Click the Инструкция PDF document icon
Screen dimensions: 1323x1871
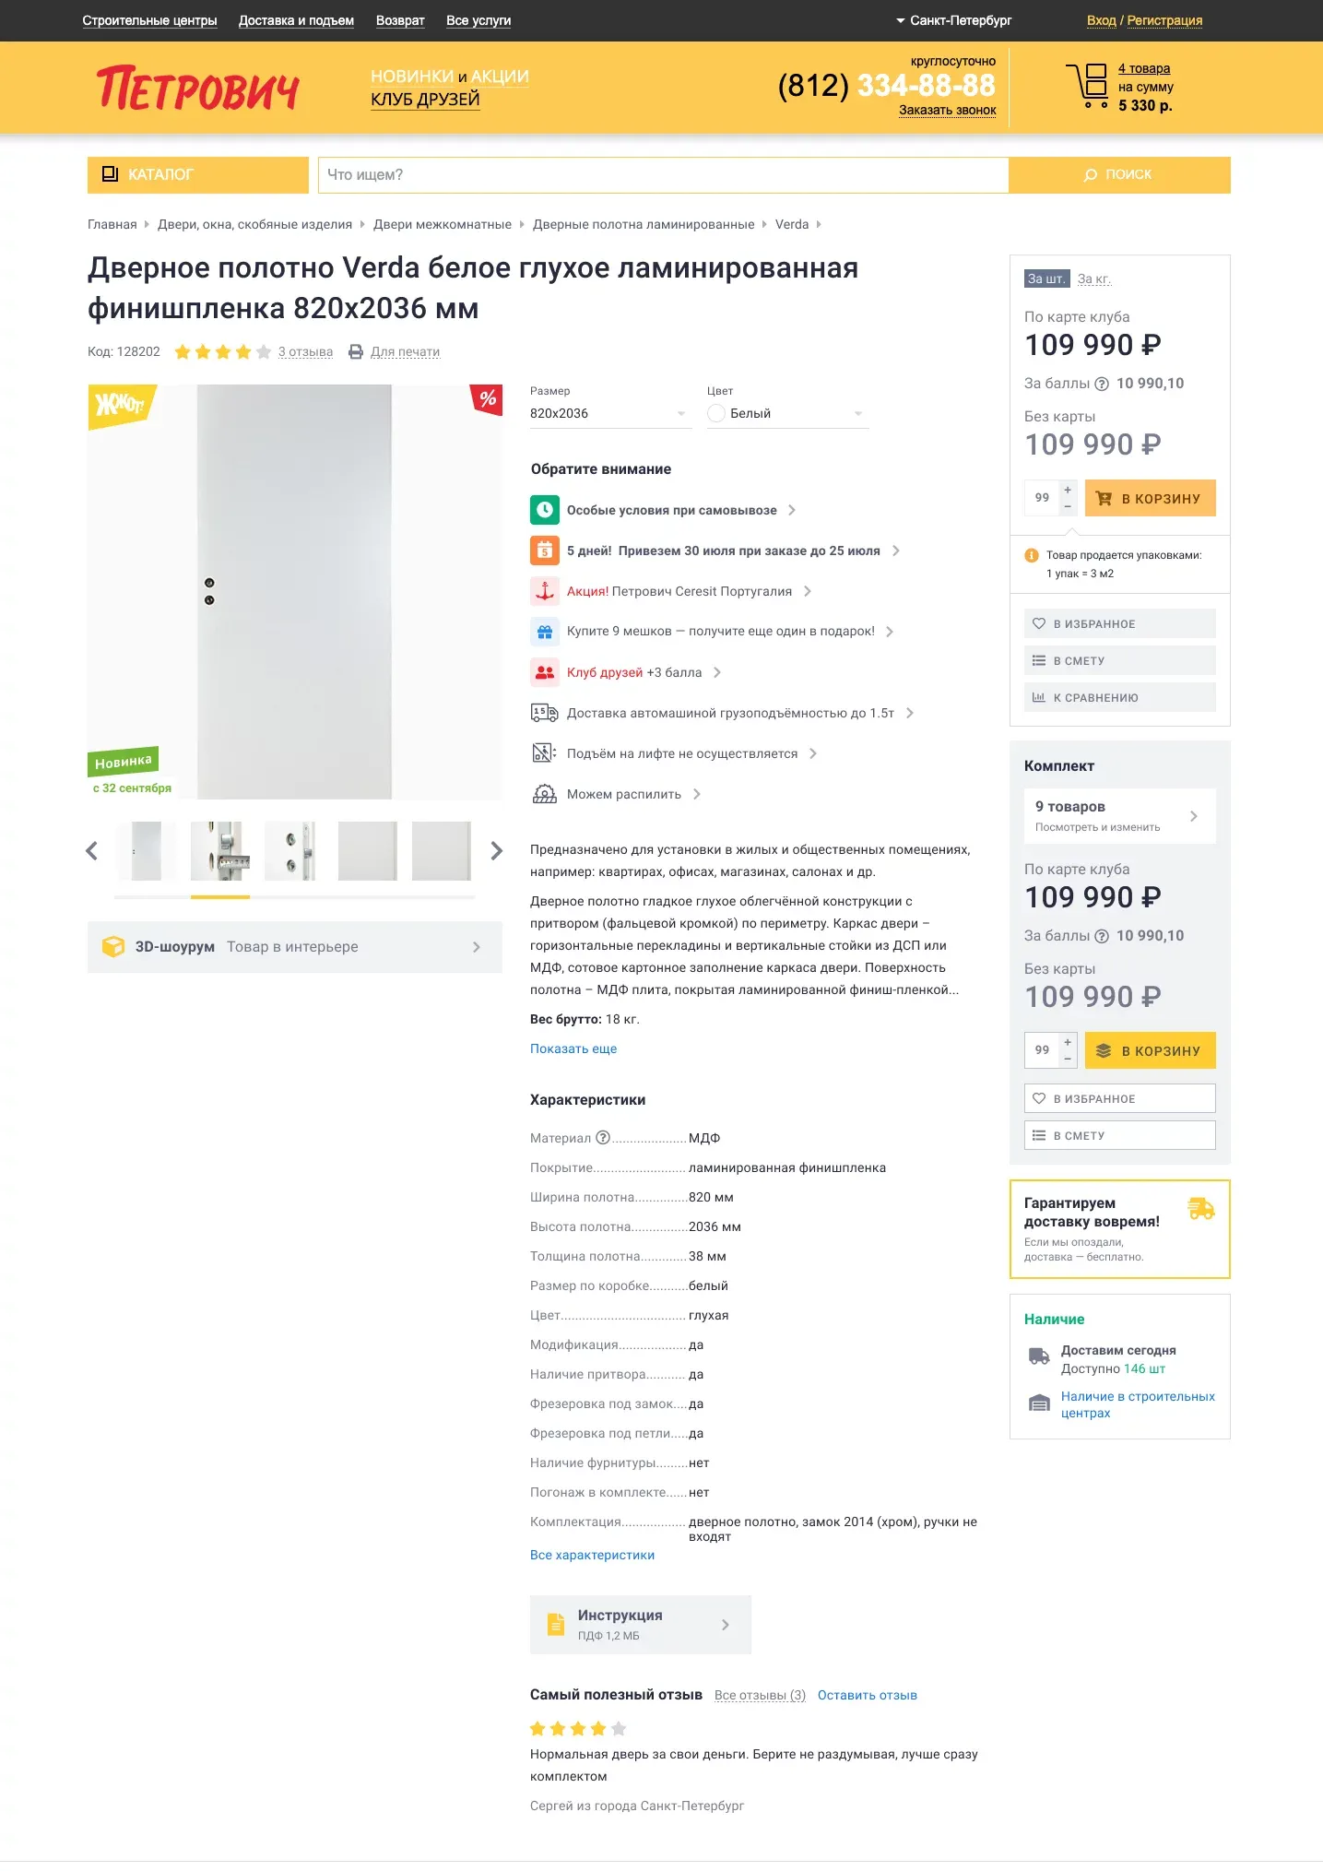point(556,1624)
